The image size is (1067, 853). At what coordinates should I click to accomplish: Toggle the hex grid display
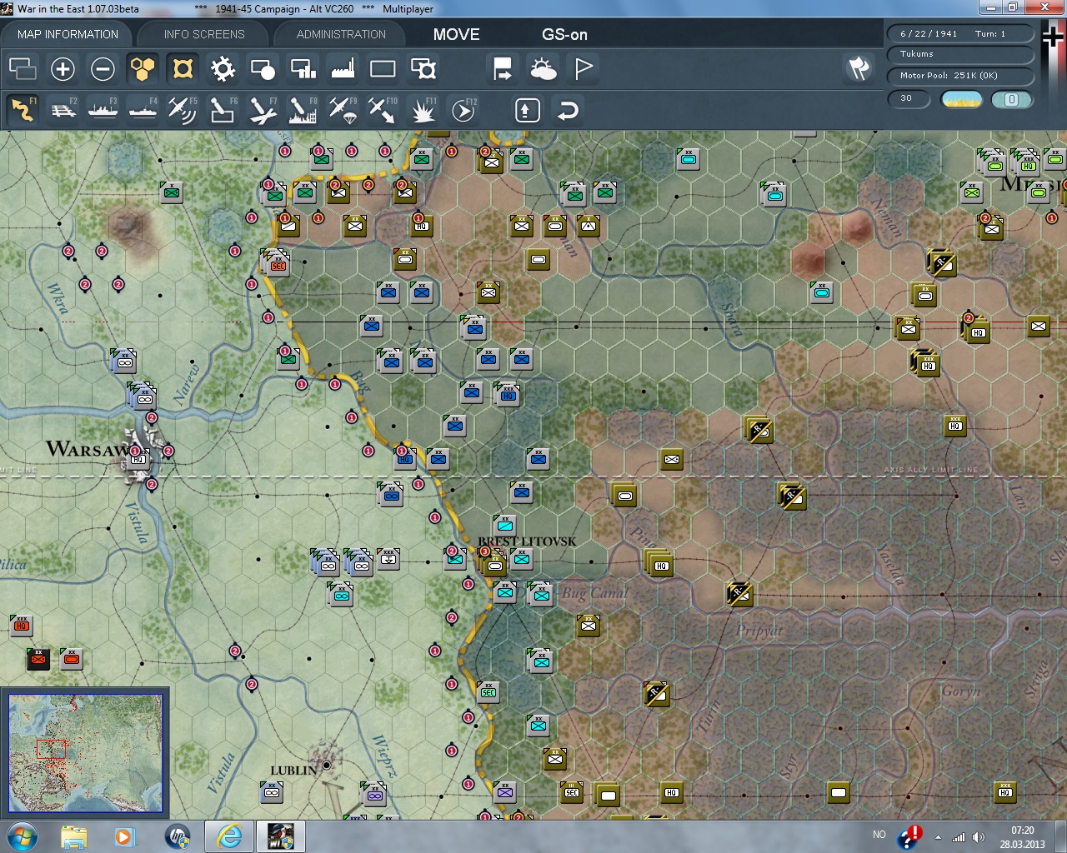143,68
